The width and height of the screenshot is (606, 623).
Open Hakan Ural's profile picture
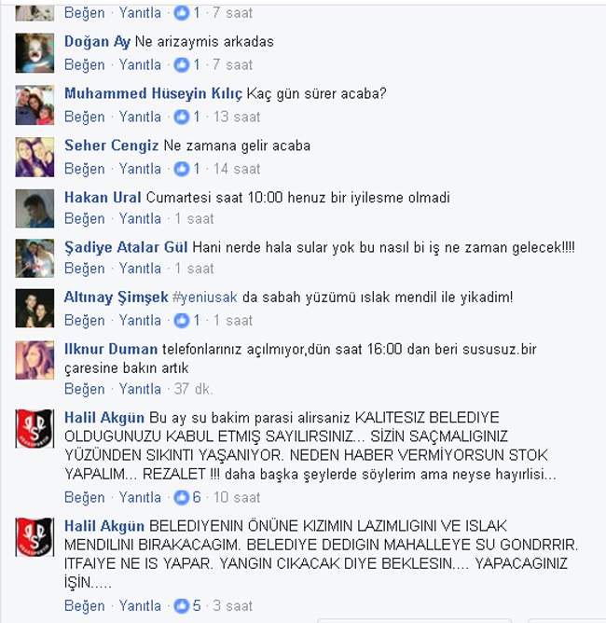point(34,209)
